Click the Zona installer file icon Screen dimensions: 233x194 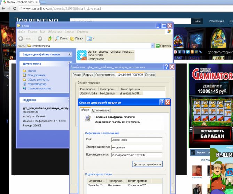point(82,55)
